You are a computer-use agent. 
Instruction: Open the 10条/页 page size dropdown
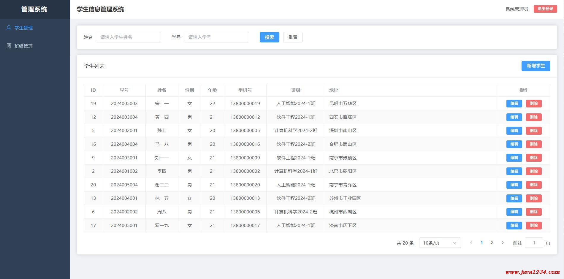click(440, 243)
